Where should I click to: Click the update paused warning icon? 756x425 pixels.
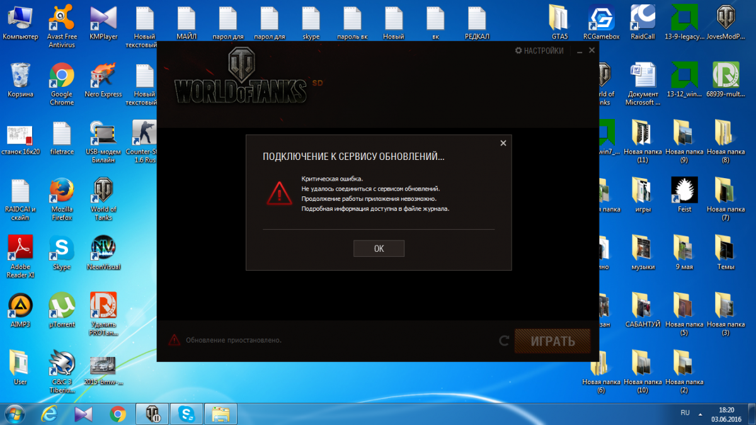click(174, 340)
